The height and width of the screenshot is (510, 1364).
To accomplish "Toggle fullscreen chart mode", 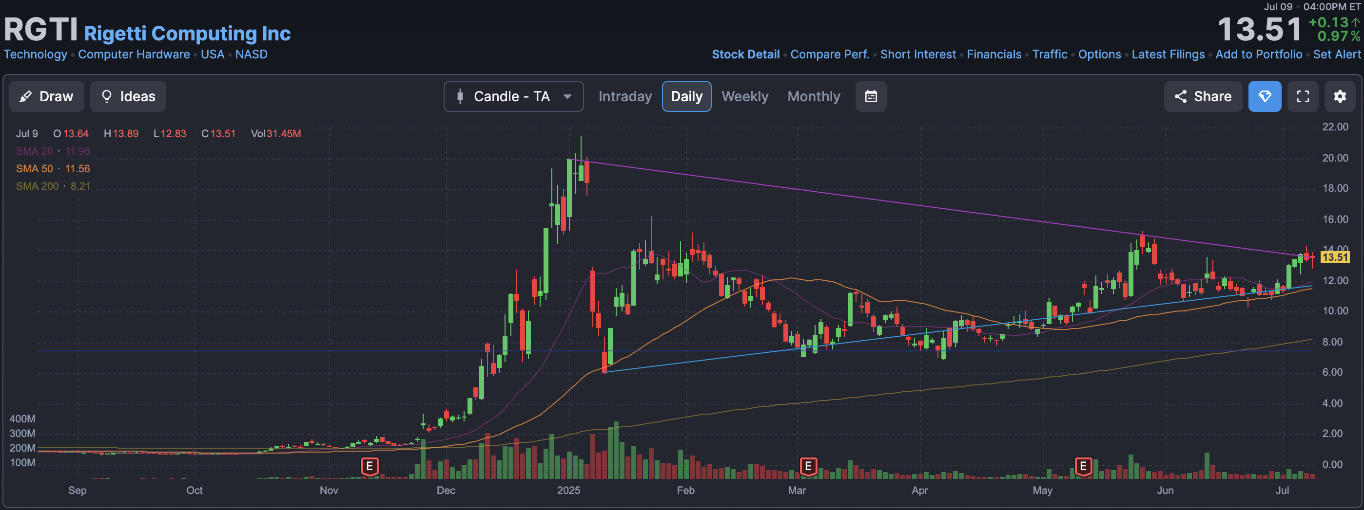I will click(x=1303, y=96).
